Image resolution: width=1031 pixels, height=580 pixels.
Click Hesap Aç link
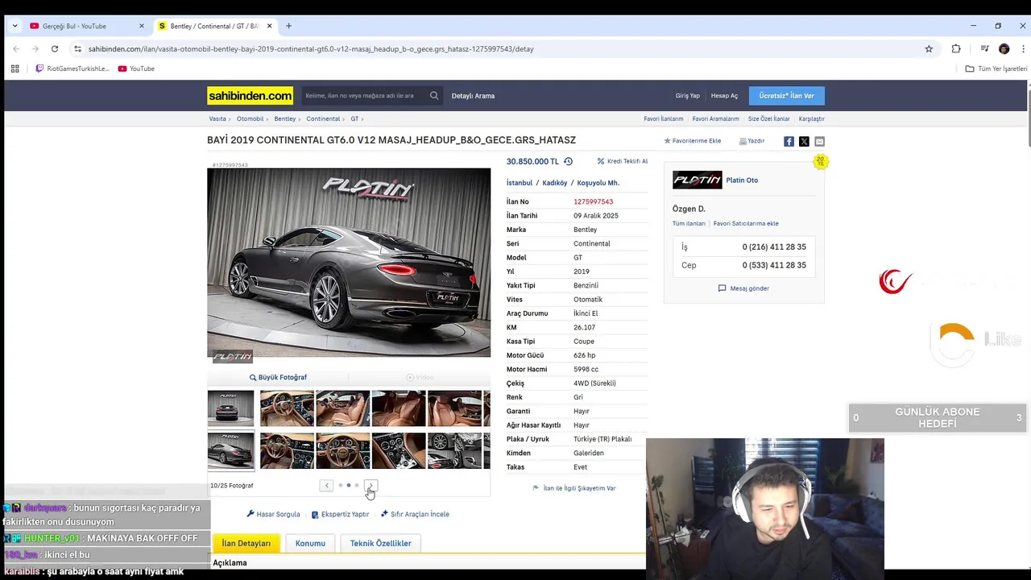point(724,96)
